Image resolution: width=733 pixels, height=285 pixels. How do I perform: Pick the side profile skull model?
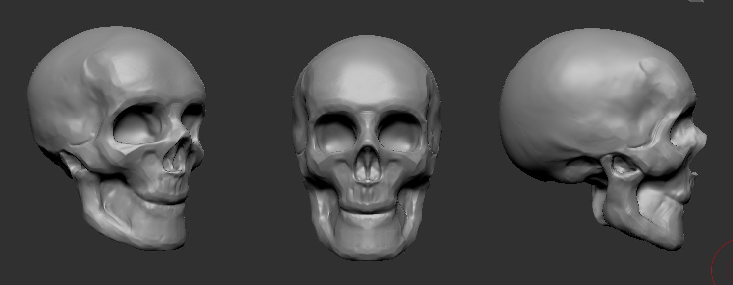603,139
